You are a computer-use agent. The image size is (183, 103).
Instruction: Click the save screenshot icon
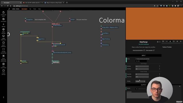click(x=3, y=64)
